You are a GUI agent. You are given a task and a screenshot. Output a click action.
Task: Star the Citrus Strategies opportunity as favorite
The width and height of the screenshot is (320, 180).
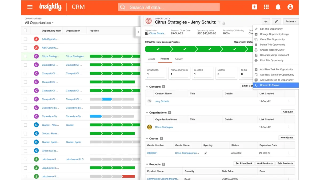(219, 22)
